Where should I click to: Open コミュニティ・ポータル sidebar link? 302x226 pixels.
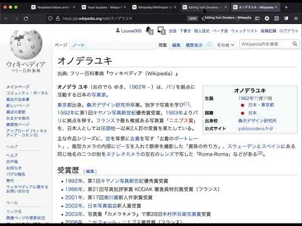[x=27, y=93]
